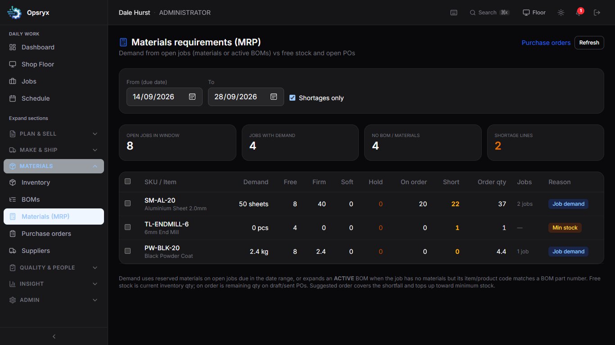
Task: Open calendar picker for From date
Action: tap(192, 97)
